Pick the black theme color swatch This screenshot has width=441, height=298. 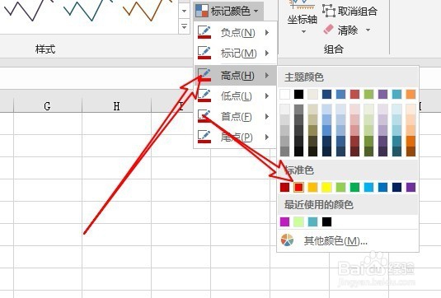[298, 94]
